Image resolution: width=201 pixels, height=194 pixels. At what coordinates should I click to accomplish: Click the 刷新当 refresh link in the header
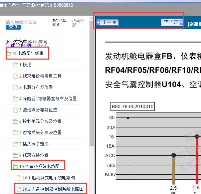coord(194,24)
